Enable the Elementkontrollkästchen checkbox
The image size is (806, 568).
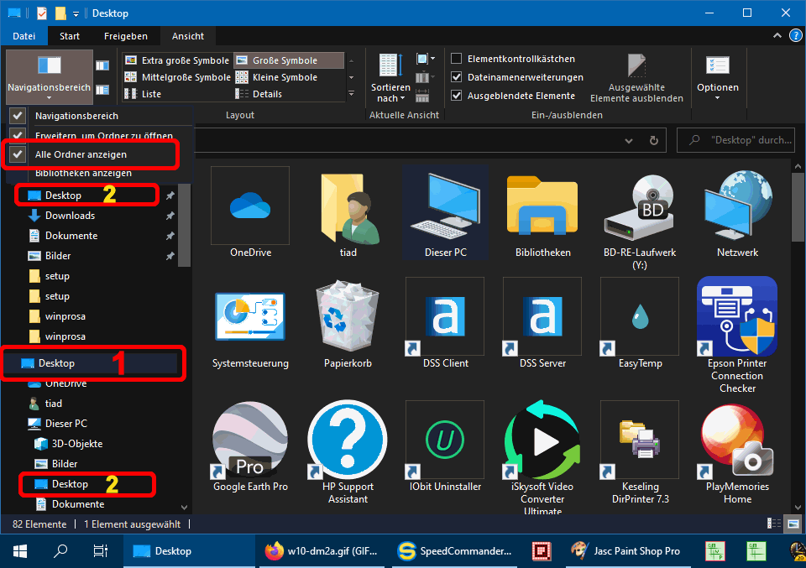(457, 59)
